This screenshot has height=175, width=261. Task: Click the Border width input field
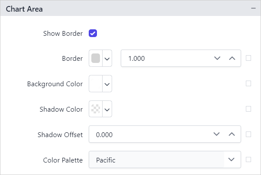(x=164, y=58)
